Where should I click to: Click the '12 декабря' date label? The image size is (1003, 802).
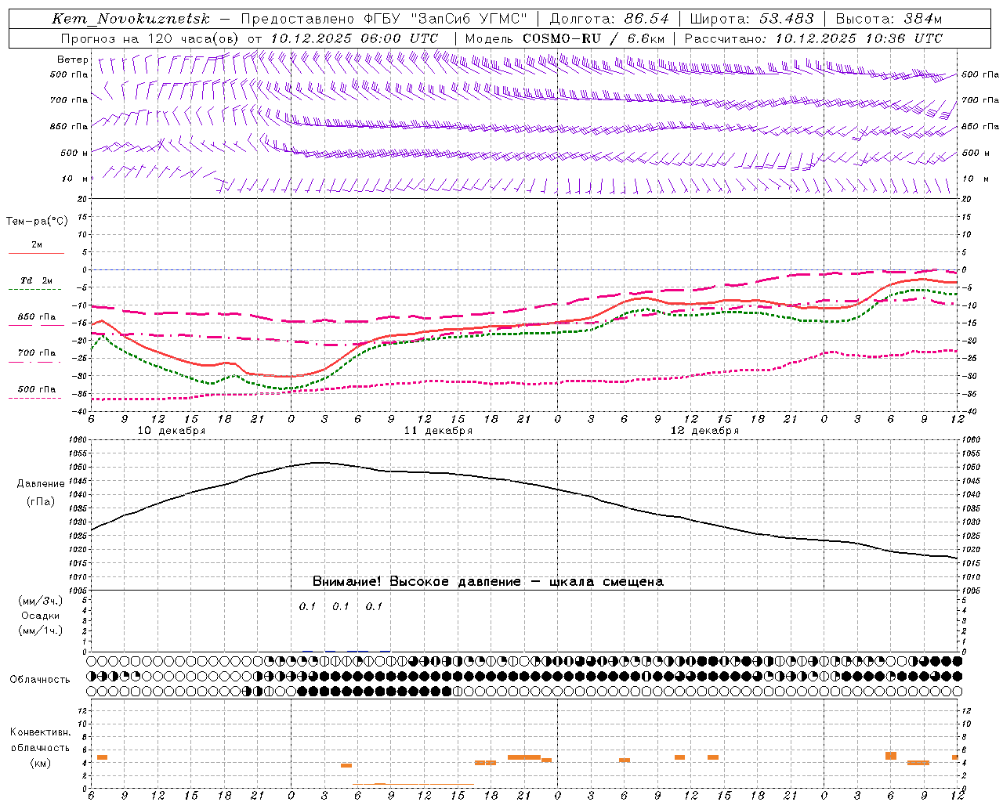click(x=704, y=431)
